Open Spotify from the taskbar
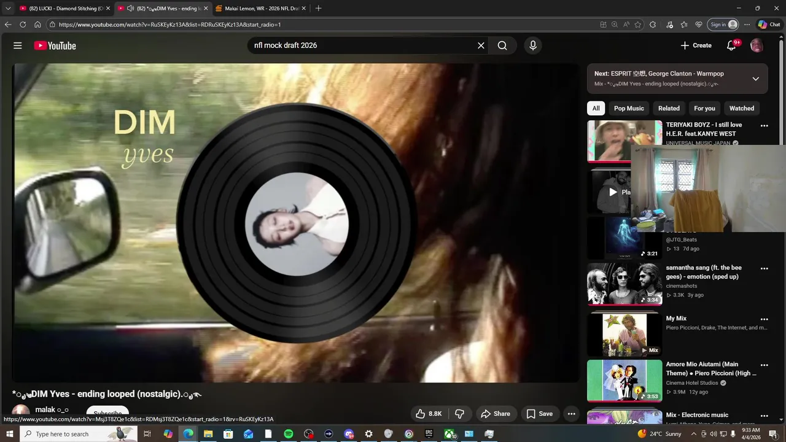 tap(289, 434)
